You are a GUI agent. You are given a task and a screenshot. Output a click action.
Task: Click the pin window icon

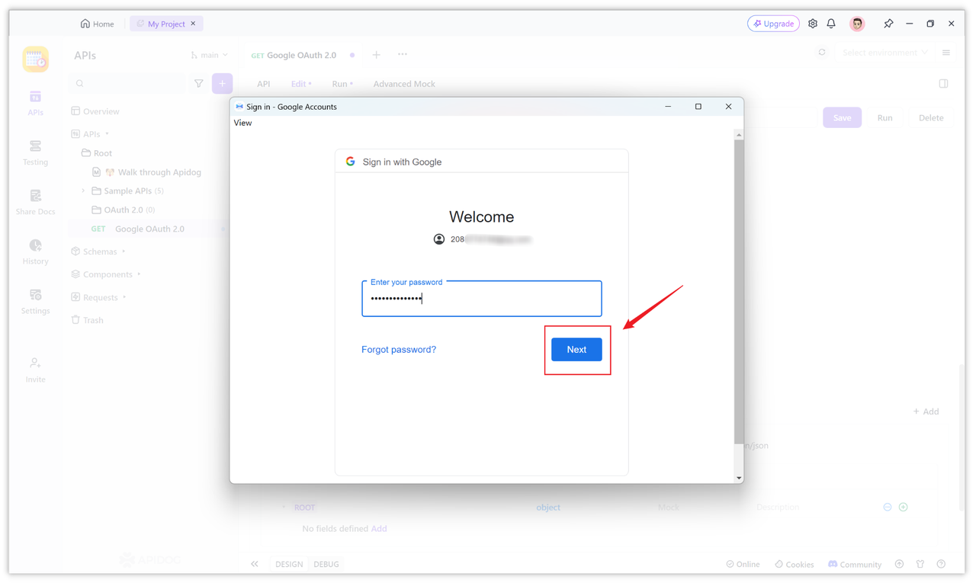click(888, 24)
